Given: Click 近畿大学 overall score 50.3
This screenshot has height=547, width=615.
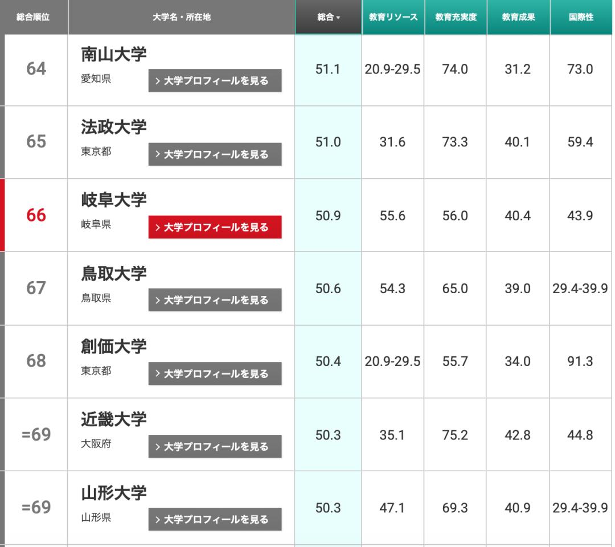Looking at the screenshot, I should [328, 435].
